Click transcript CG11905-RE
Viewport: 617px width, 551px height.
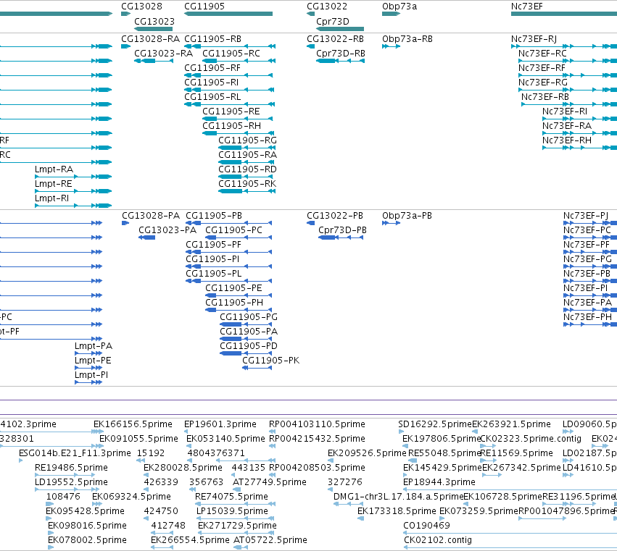(231, 112)
